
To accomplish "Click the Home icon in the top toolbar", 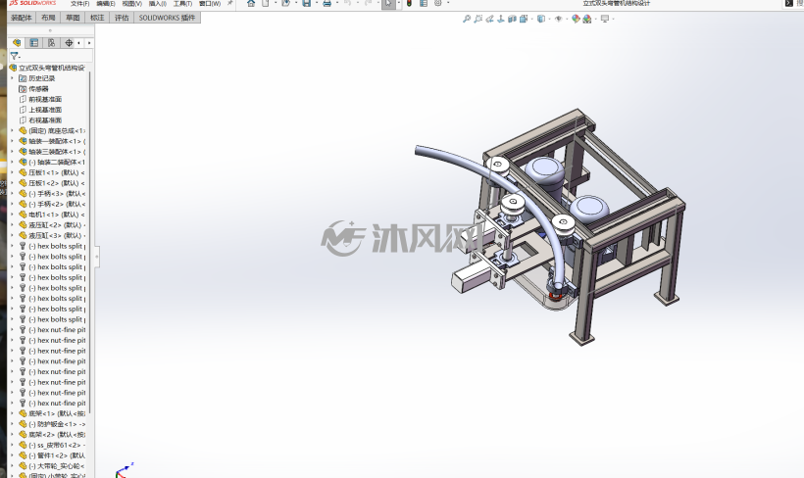I will click(251, 3).
